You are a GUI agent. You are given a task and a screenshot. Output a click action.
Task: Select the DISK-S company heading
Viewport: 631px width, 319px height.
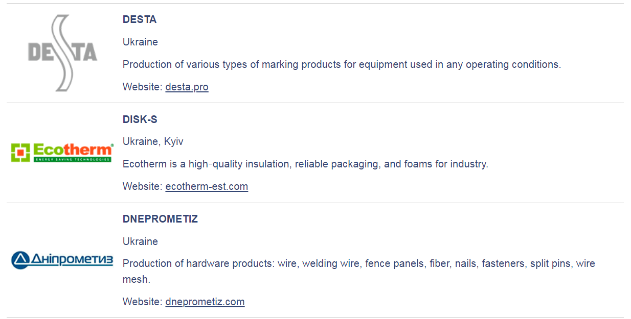tap(140, 119)
